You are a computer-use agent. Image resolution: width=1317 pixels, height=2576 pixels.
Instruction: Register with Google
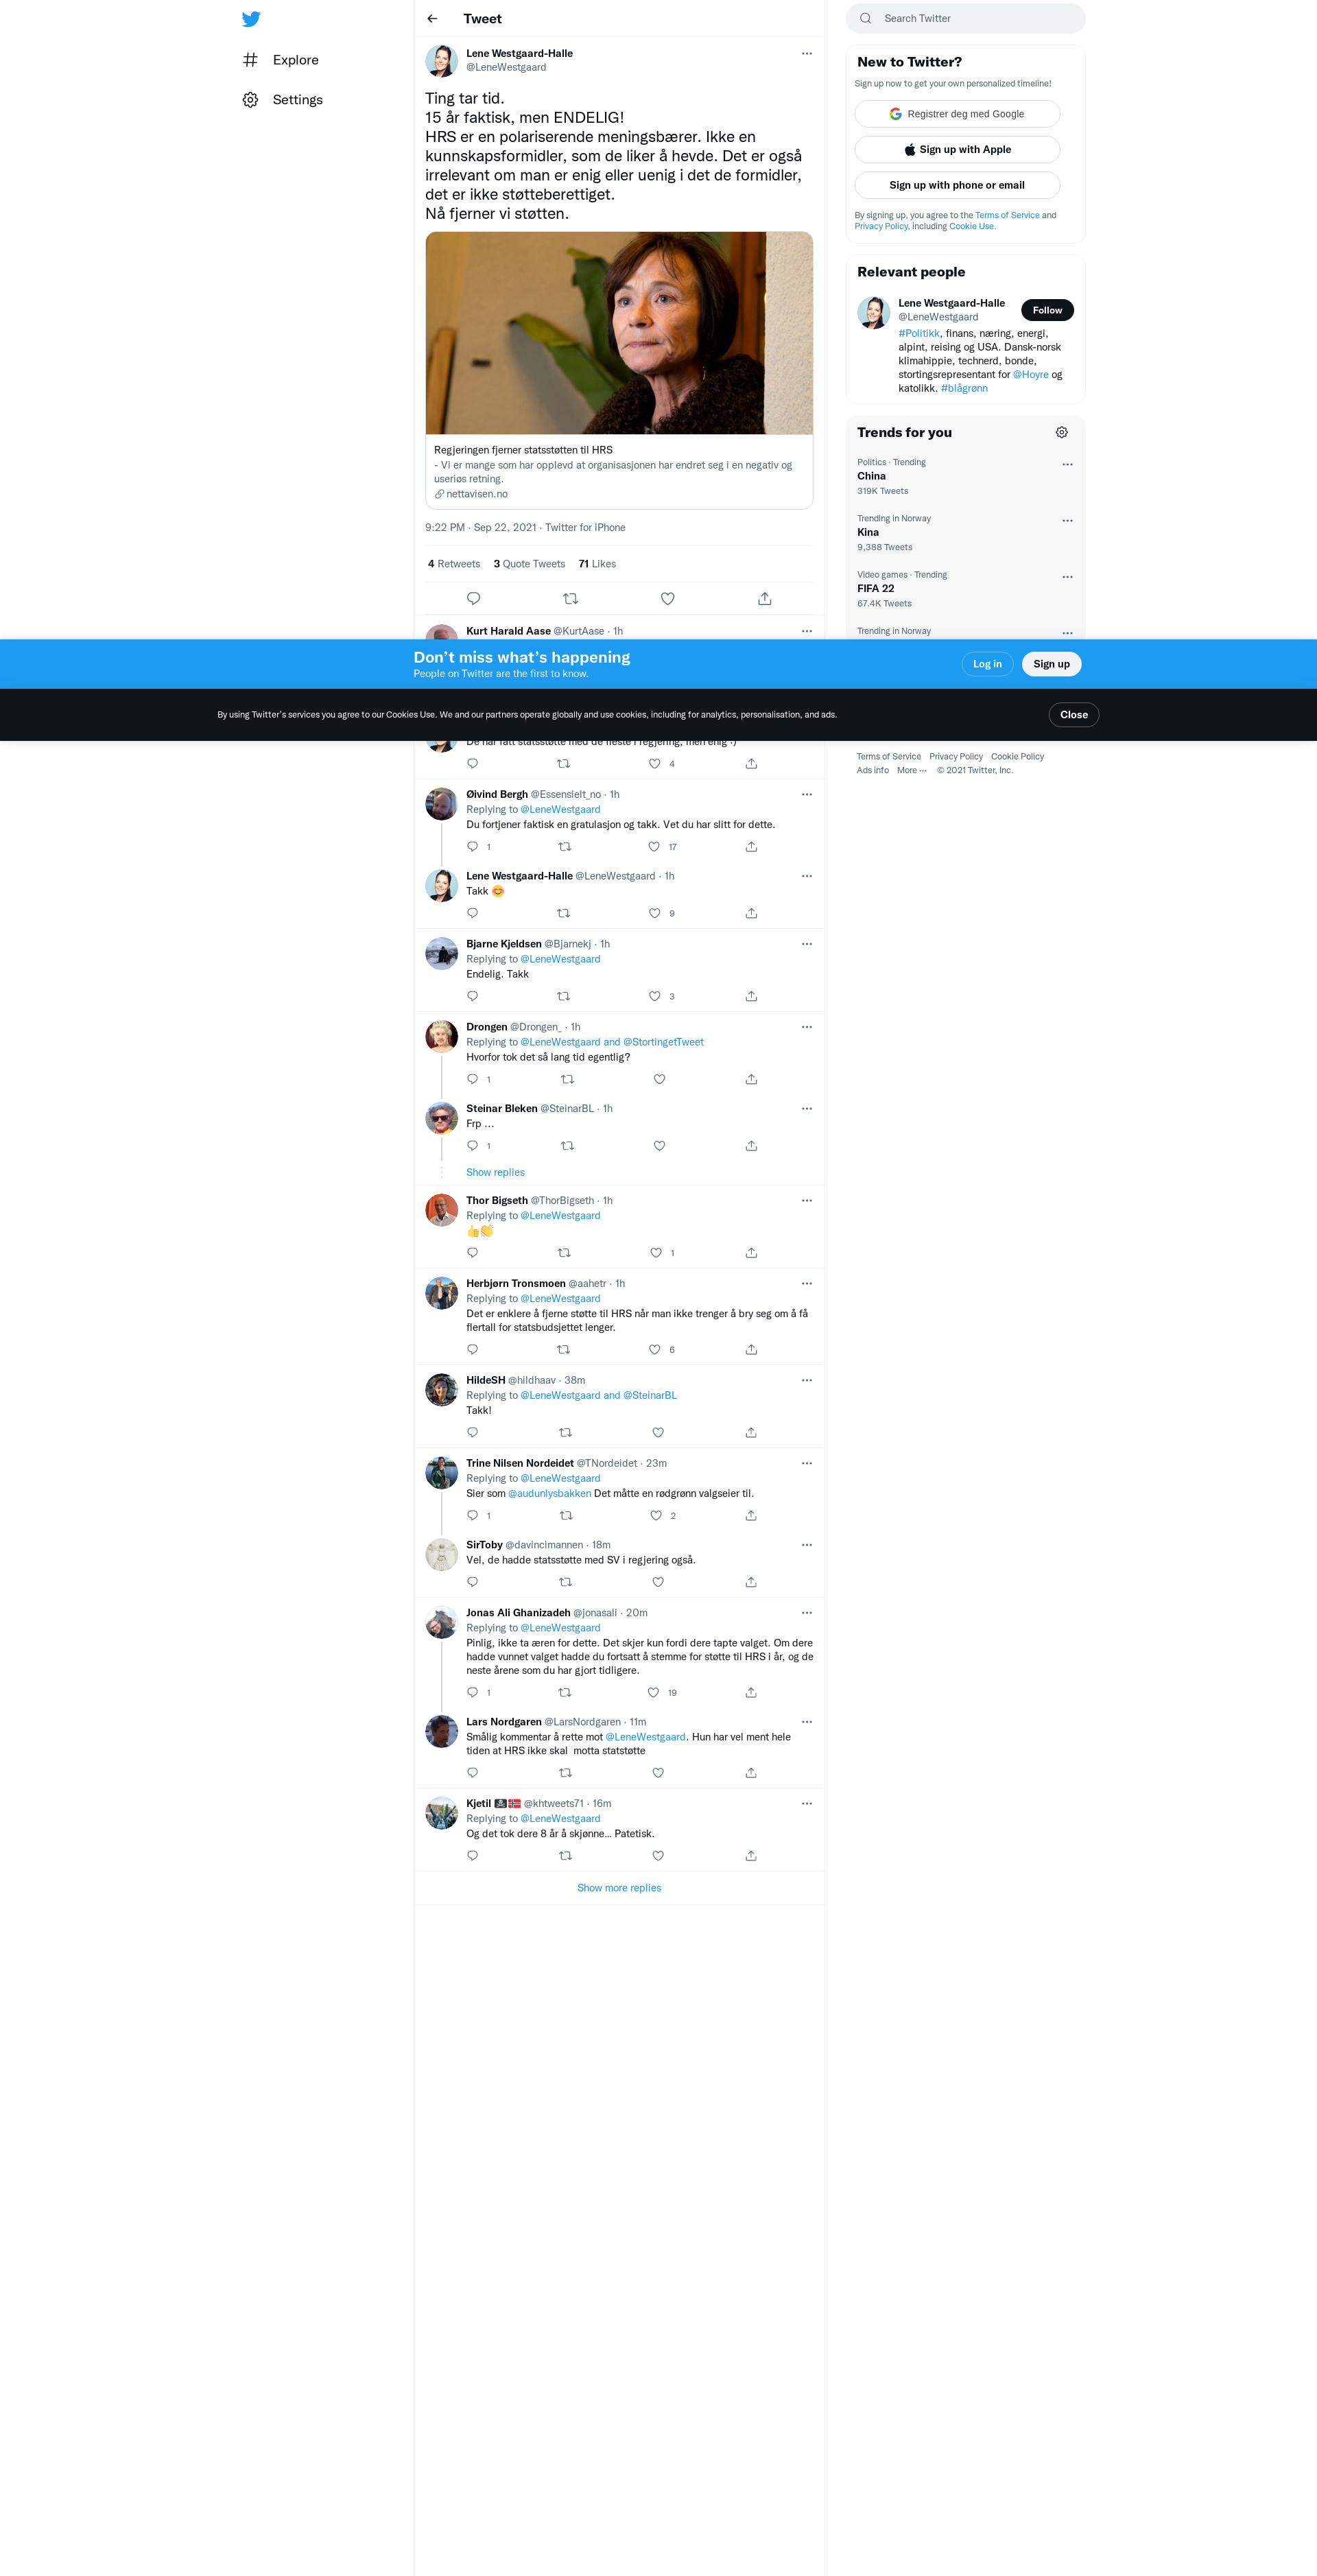click(x=957, y=114)
